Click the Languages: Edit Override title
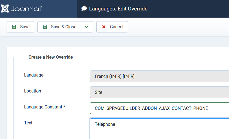This screenshot has height=139, width=229. click(x=118, y=9)
